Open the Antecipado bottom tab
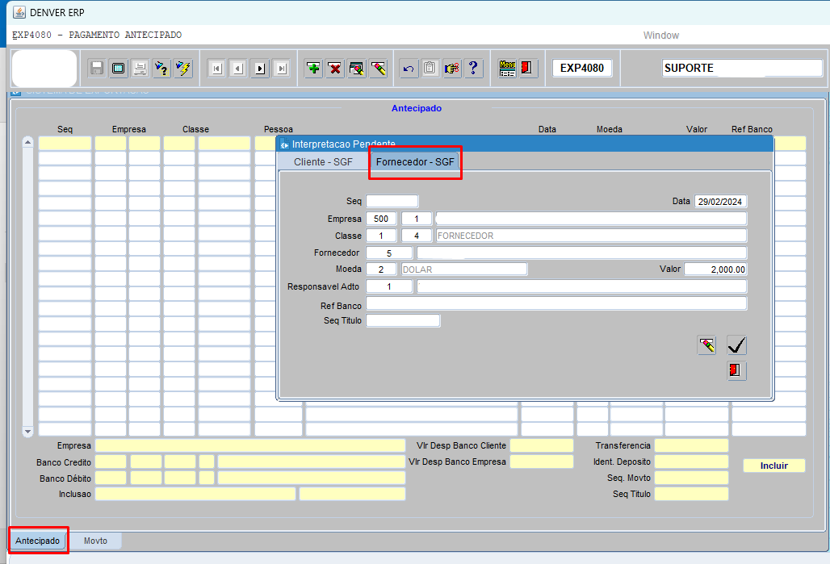This screenshot has width=830, height=564. click(x=38, y=541)
